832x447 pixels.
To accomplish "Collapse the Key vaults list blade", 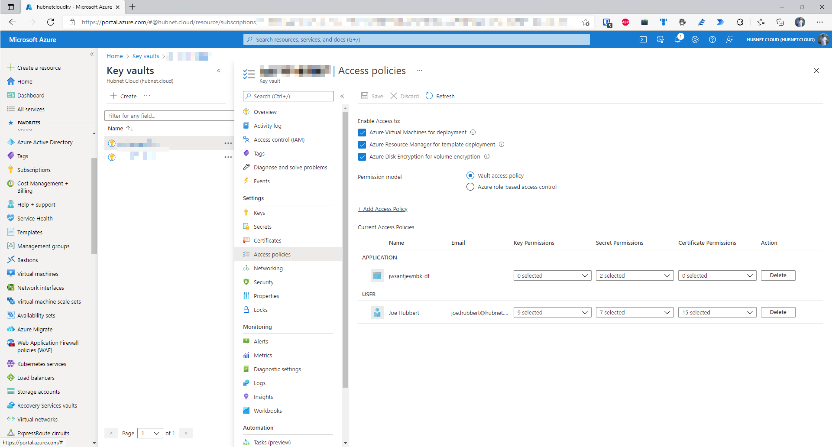I will [219, 71].
